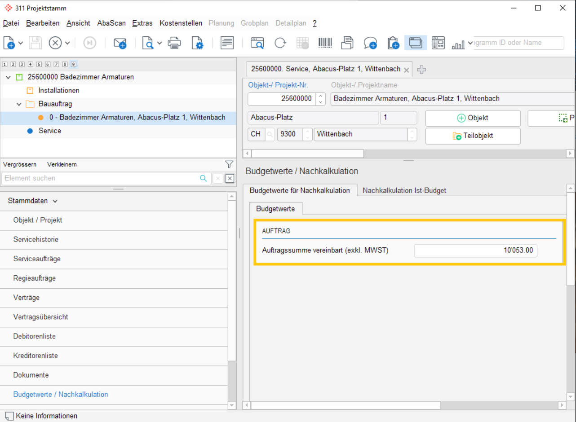
Task: Click the Objekt button with green plus
Action: pos(473,118)
